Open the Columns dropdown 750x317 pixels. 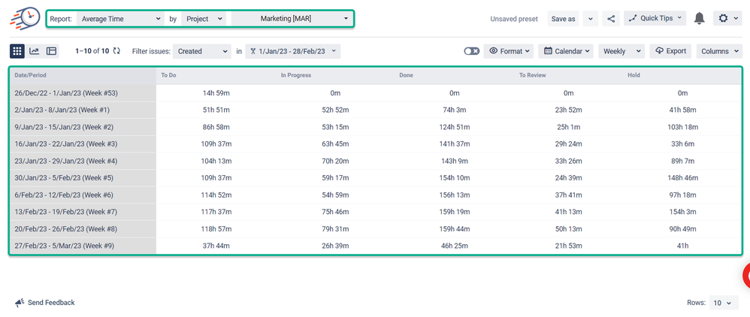pyautogui.click(x=719, y=51)
